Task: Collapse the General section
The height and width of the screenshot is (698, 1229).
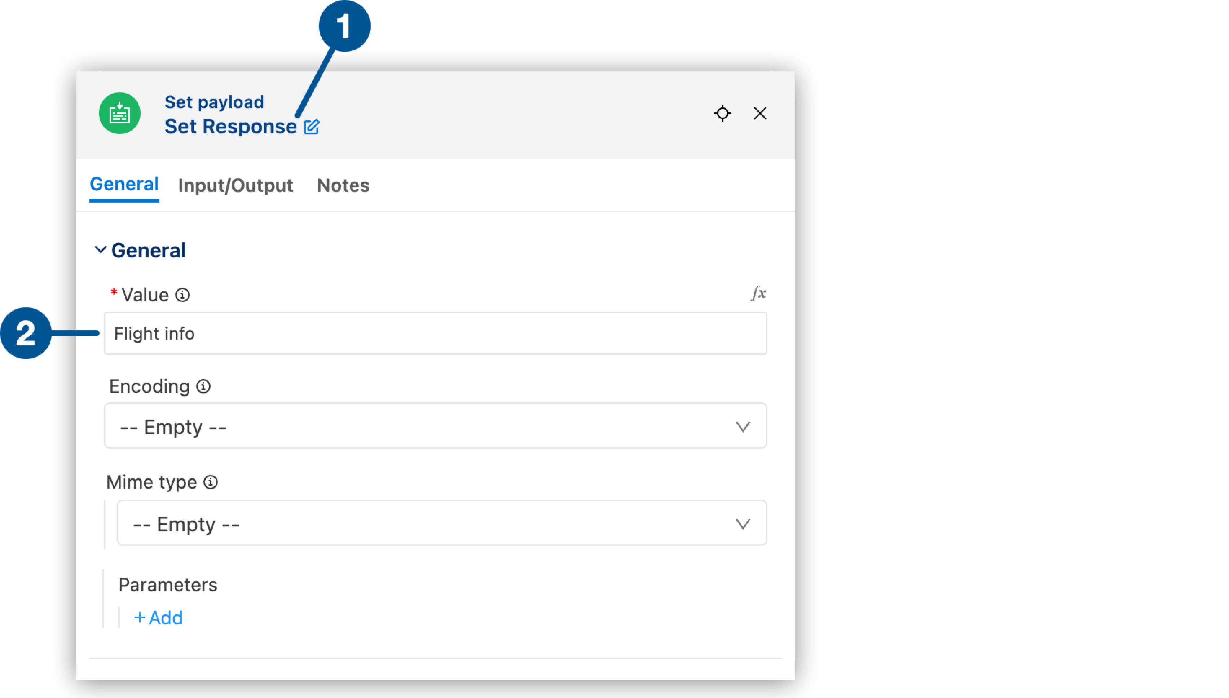Action: tap(101, 249)
